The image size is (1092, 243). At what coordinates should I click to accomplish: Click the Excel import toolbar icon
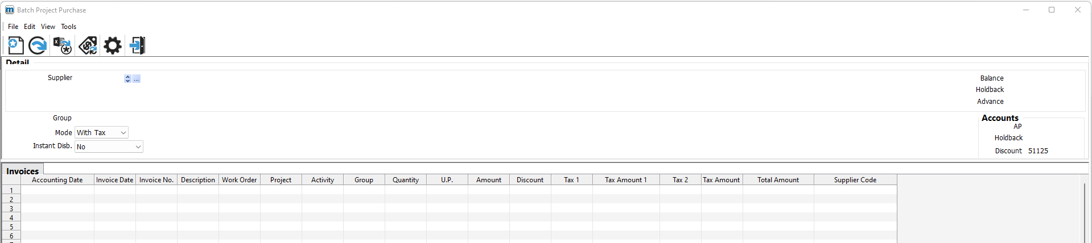(x=62, y=45)
